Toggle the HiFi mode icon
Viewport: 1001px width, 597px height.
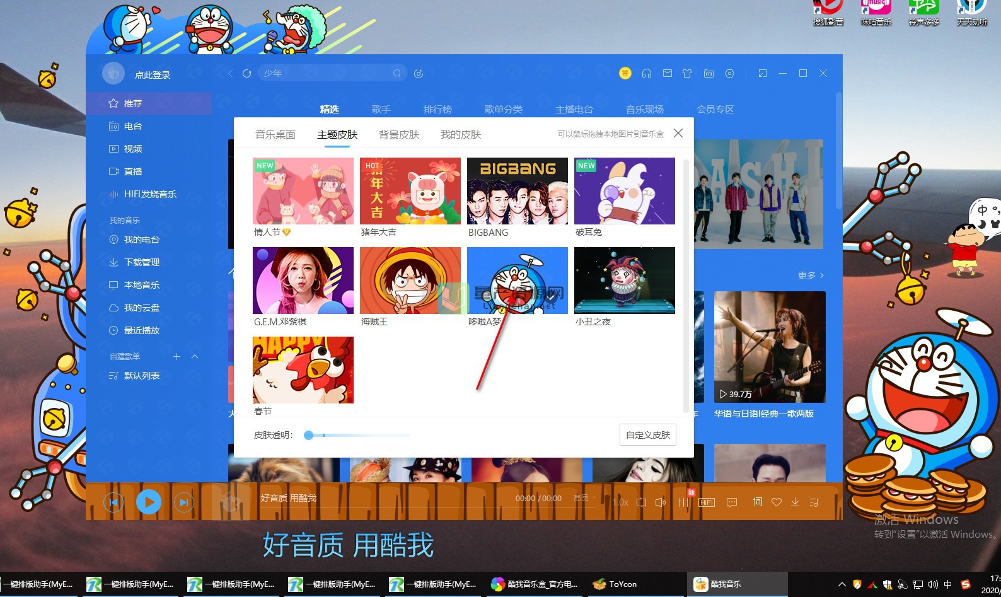[707, 502]
